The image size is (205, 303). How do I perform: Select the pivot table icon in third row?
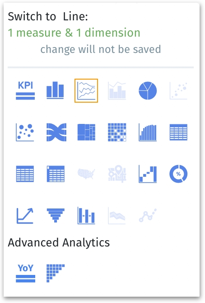coord(25,174)
